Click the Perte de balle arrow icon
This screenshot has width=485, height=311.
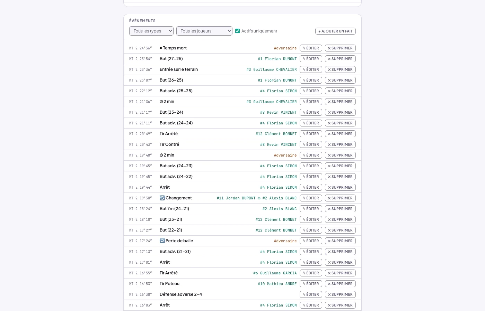click(162, 241)
